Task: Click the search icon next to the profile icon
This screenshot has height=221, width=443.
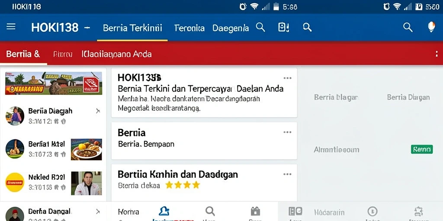Action: tap(408, 27)
